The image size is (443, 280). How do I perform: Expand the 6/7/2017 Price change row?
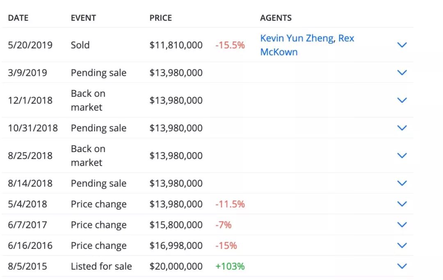[402, 225]
